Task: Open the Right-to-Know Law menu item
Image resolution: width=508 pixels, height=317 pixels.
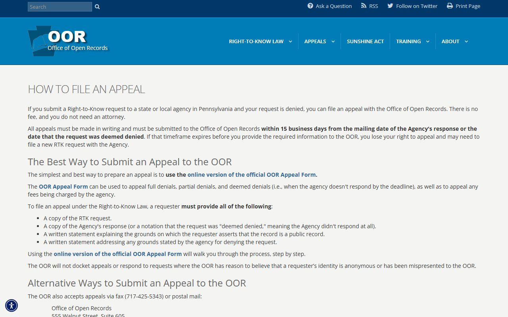Action: click(256, 41)
